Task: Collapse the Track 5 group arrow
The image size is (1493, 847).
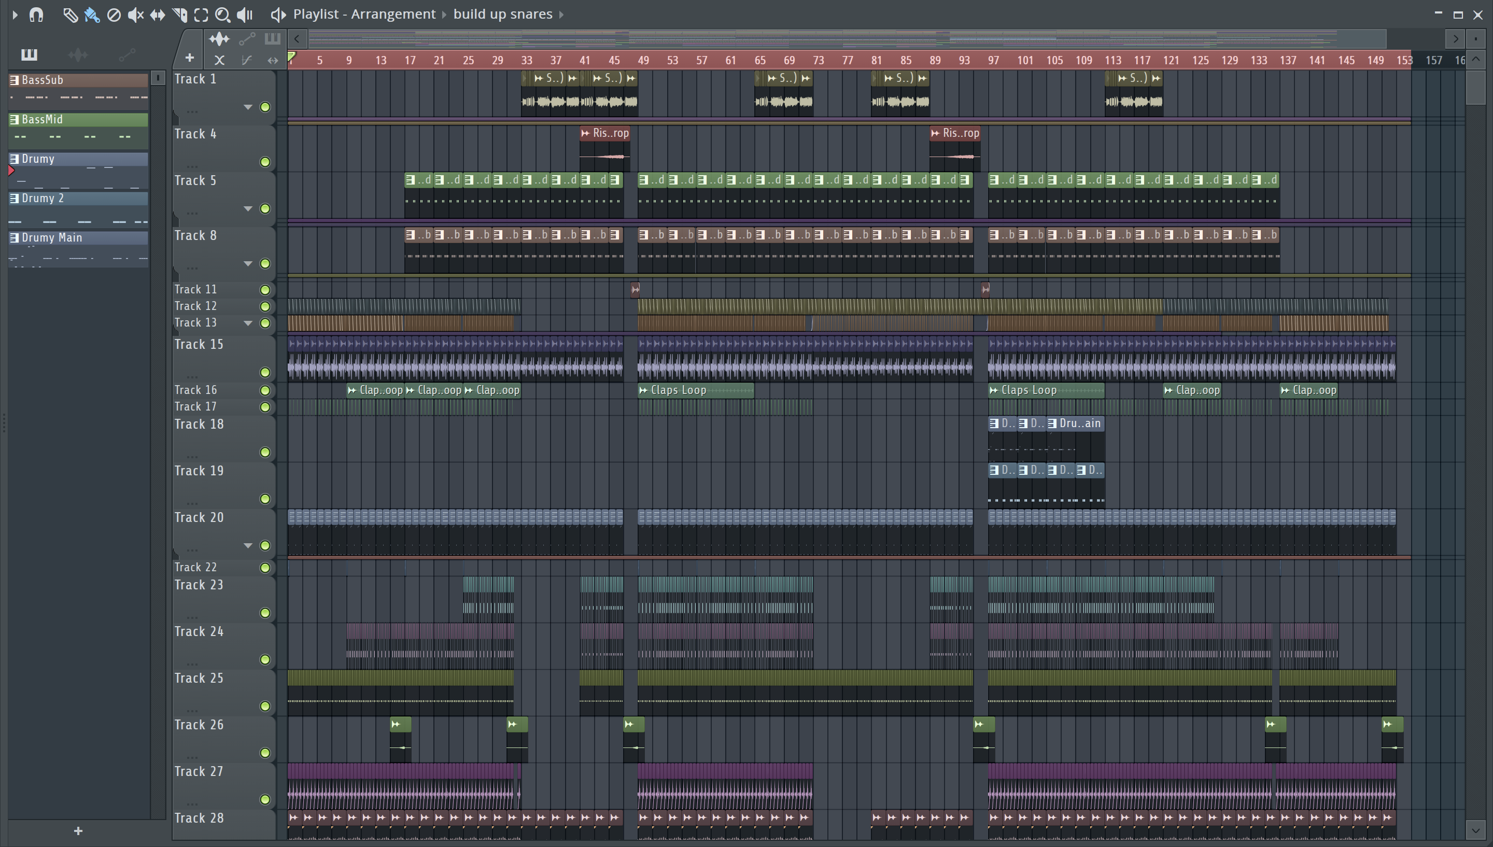Action: (x=248, y=209)
